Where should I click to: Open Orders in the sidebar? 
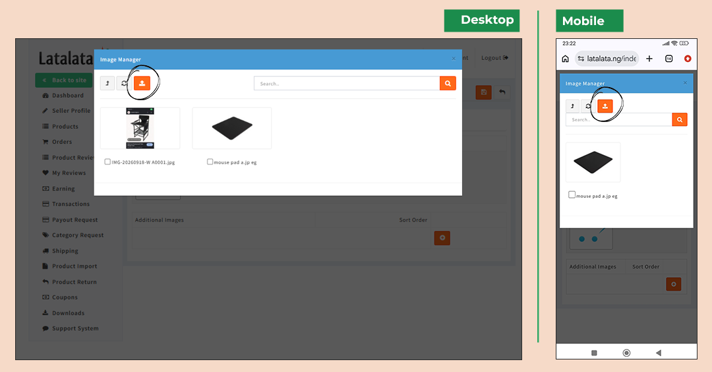tap(62, 142)
